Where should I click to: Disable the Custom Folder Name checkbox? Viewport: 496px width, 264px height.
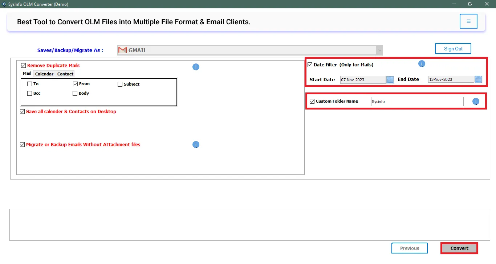[x=312, y=102]
